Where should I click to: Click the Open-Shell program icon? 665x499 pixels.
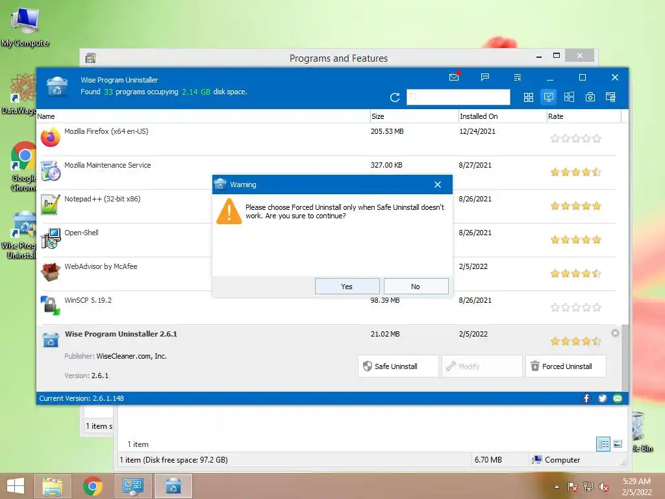click(51, 238)
